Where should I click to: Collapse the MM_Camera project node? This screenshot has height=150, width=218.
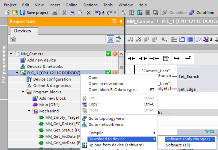pos(11,54)
